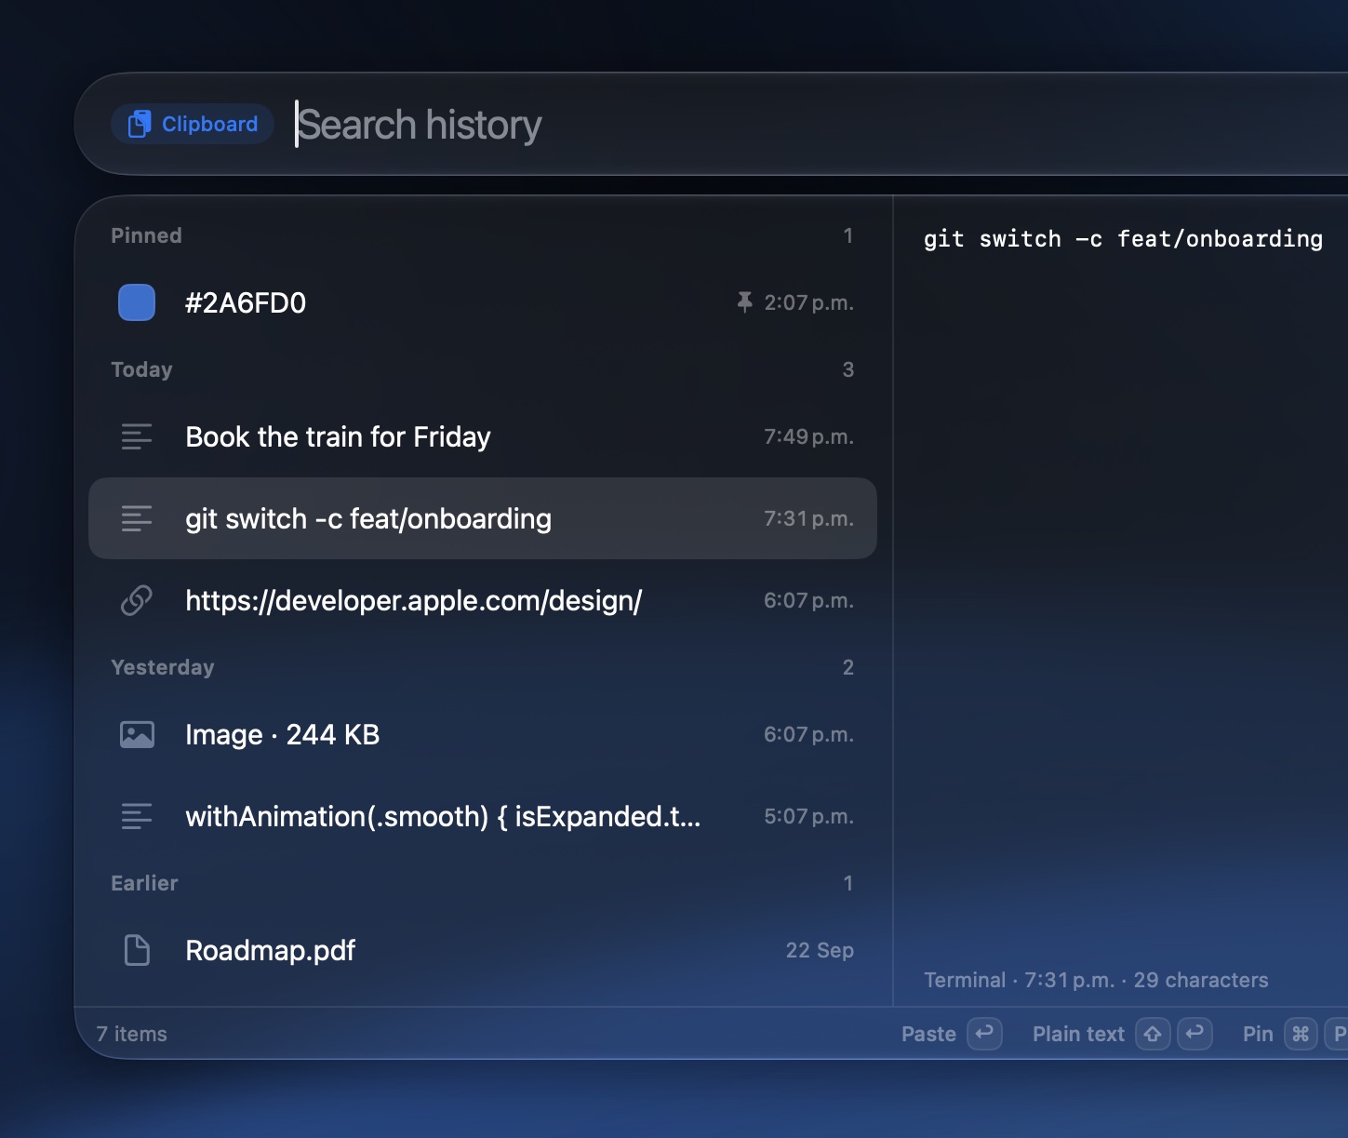
Task: Click the Earlier section header
Action: (x=144, y=883)
